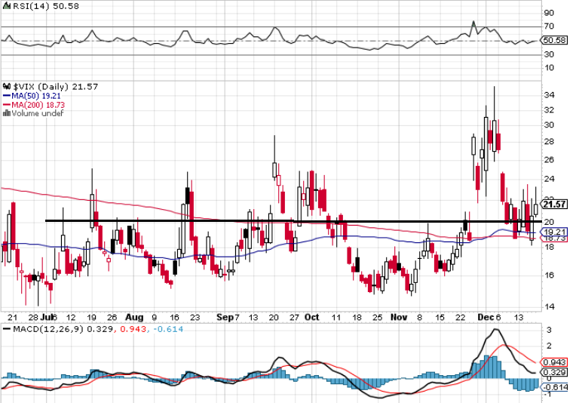Click the red MA(200) line swatch
The height and width of the screenshot is (403, 576).
tap(7, 105)
